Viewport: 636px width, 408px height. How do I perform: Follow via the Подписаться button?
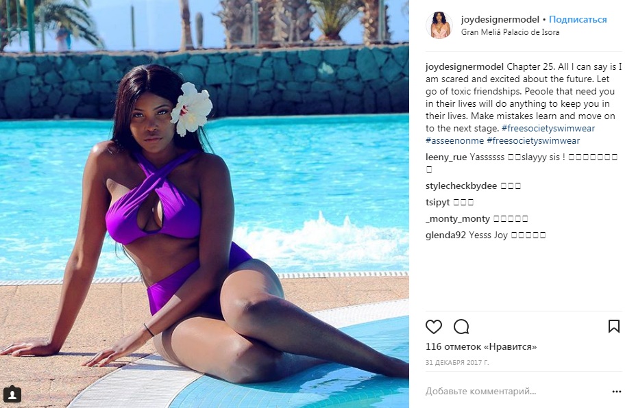pos(578,19)
